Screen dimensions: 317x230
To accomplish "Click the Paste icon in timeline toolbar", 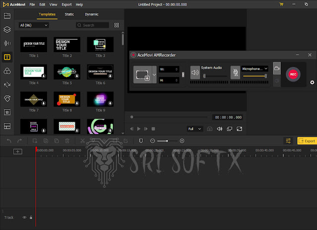I will 56,141.
